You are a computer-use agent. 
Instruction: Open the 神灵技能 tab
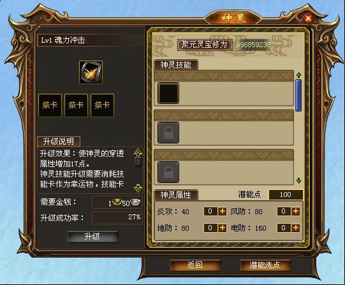click(x=176, y=65)
